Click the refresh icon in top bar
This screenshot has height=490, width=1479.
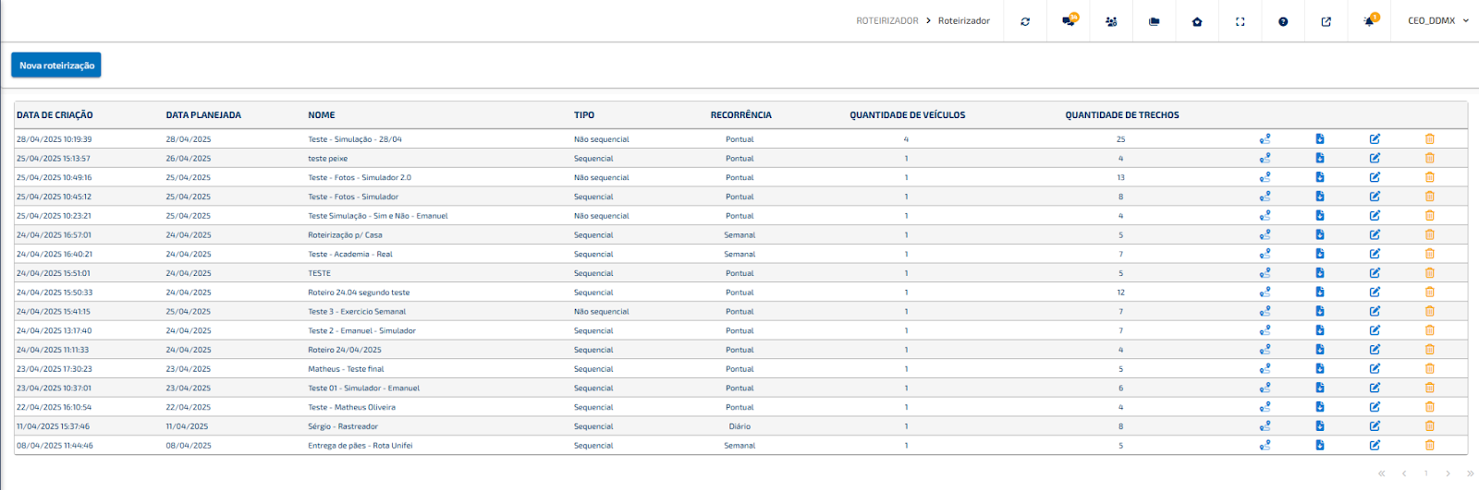click(x=1025, y=21)
